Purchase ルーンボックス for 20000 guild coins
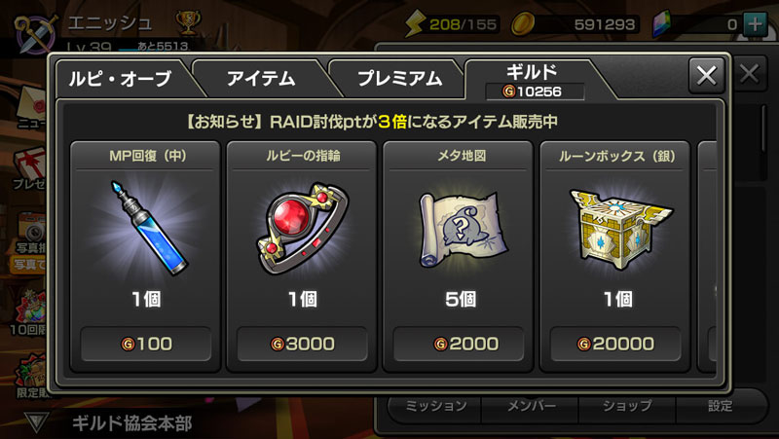Screen dimensions: 779x439 615,344
